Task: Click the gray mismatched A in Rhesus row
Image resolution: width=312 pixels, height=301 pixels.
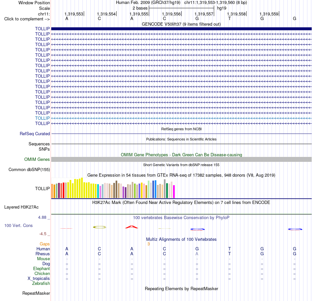Action: (x=197, y=254)
